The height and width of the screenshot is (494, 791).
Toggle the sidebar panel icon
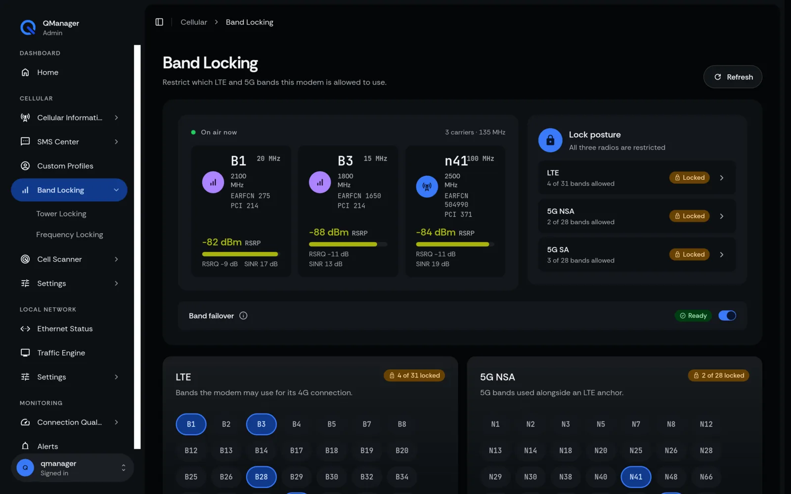[159, 22]
